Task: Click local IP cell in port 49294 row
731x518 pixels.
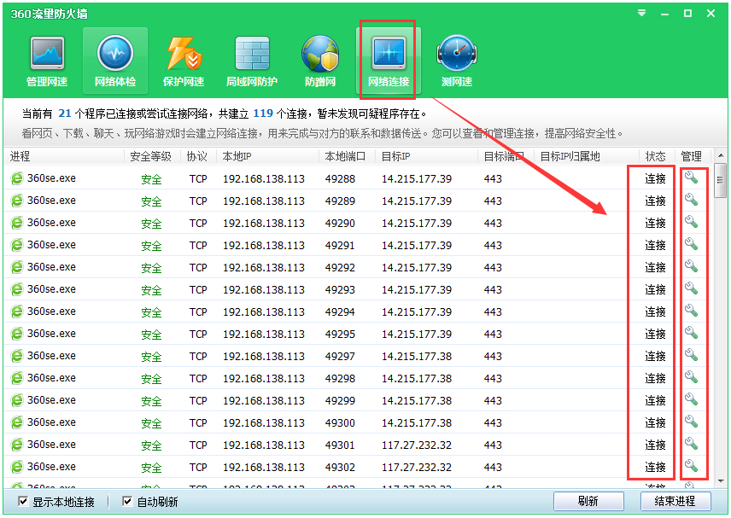Action: [263, 311]
